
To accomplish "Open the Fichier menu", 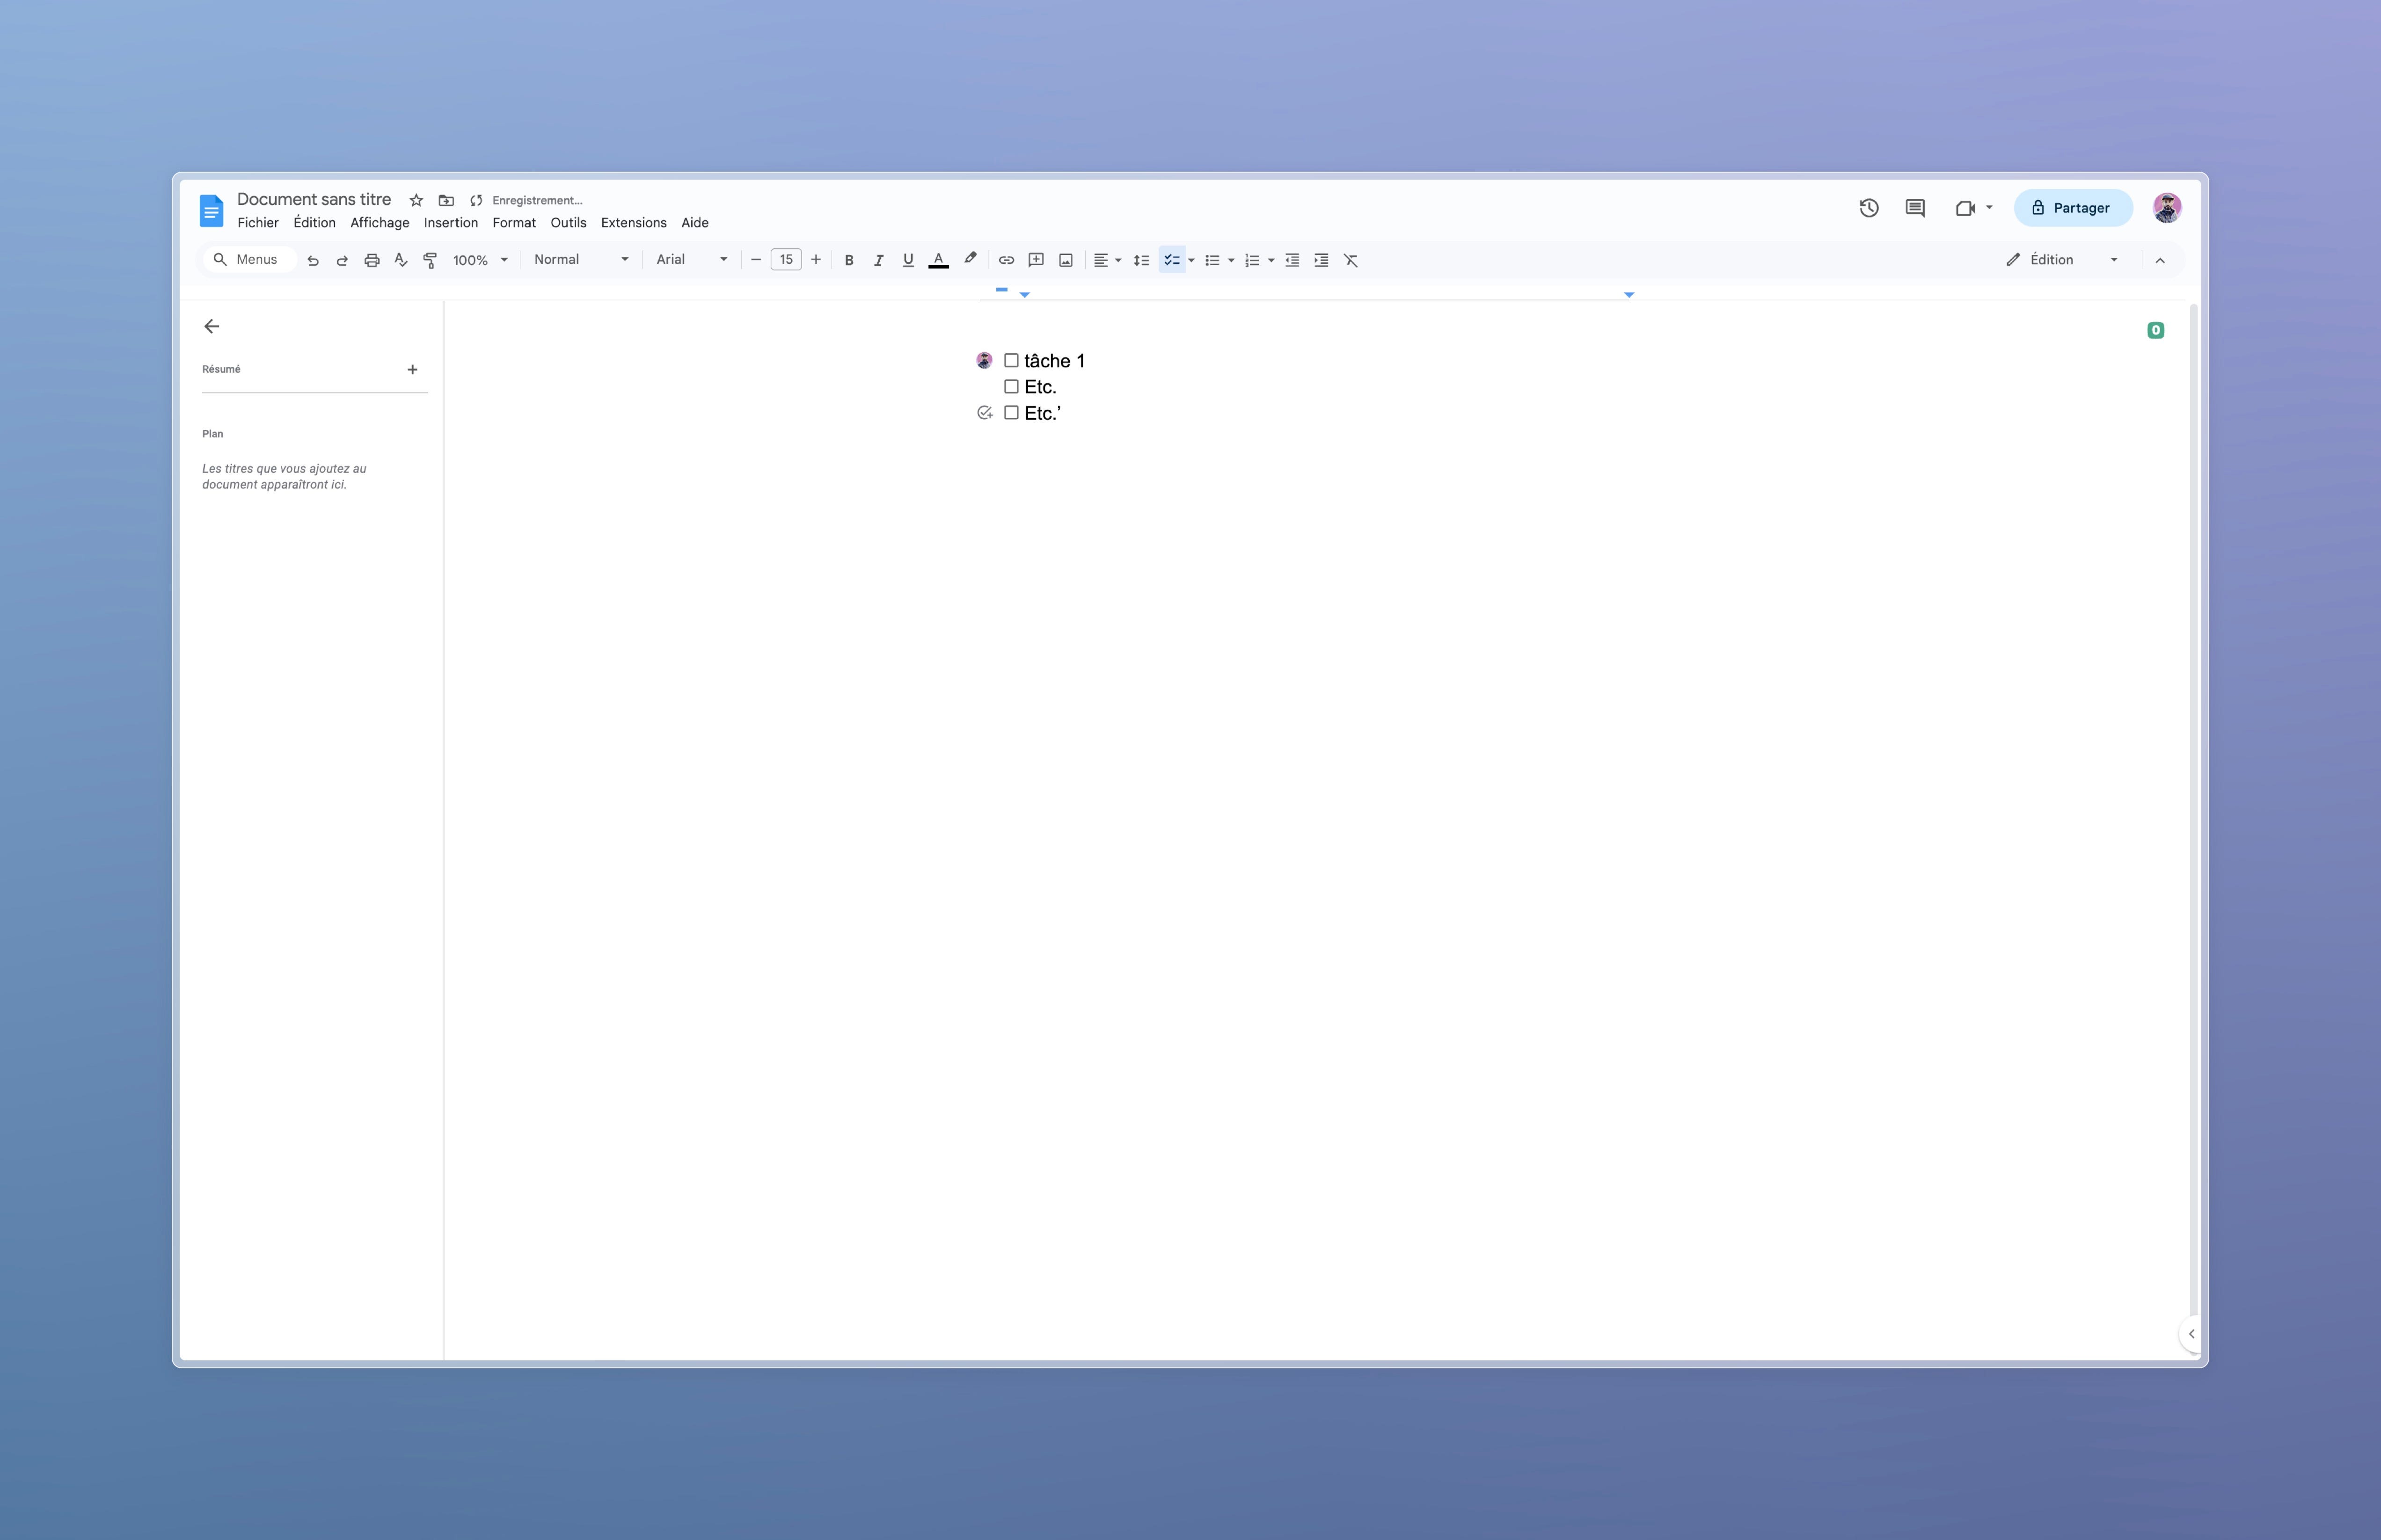I will click(x=258, y=223).
